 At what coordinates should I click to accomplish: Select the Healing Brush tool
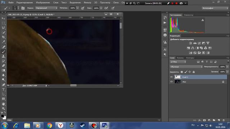tap(3, 47)
